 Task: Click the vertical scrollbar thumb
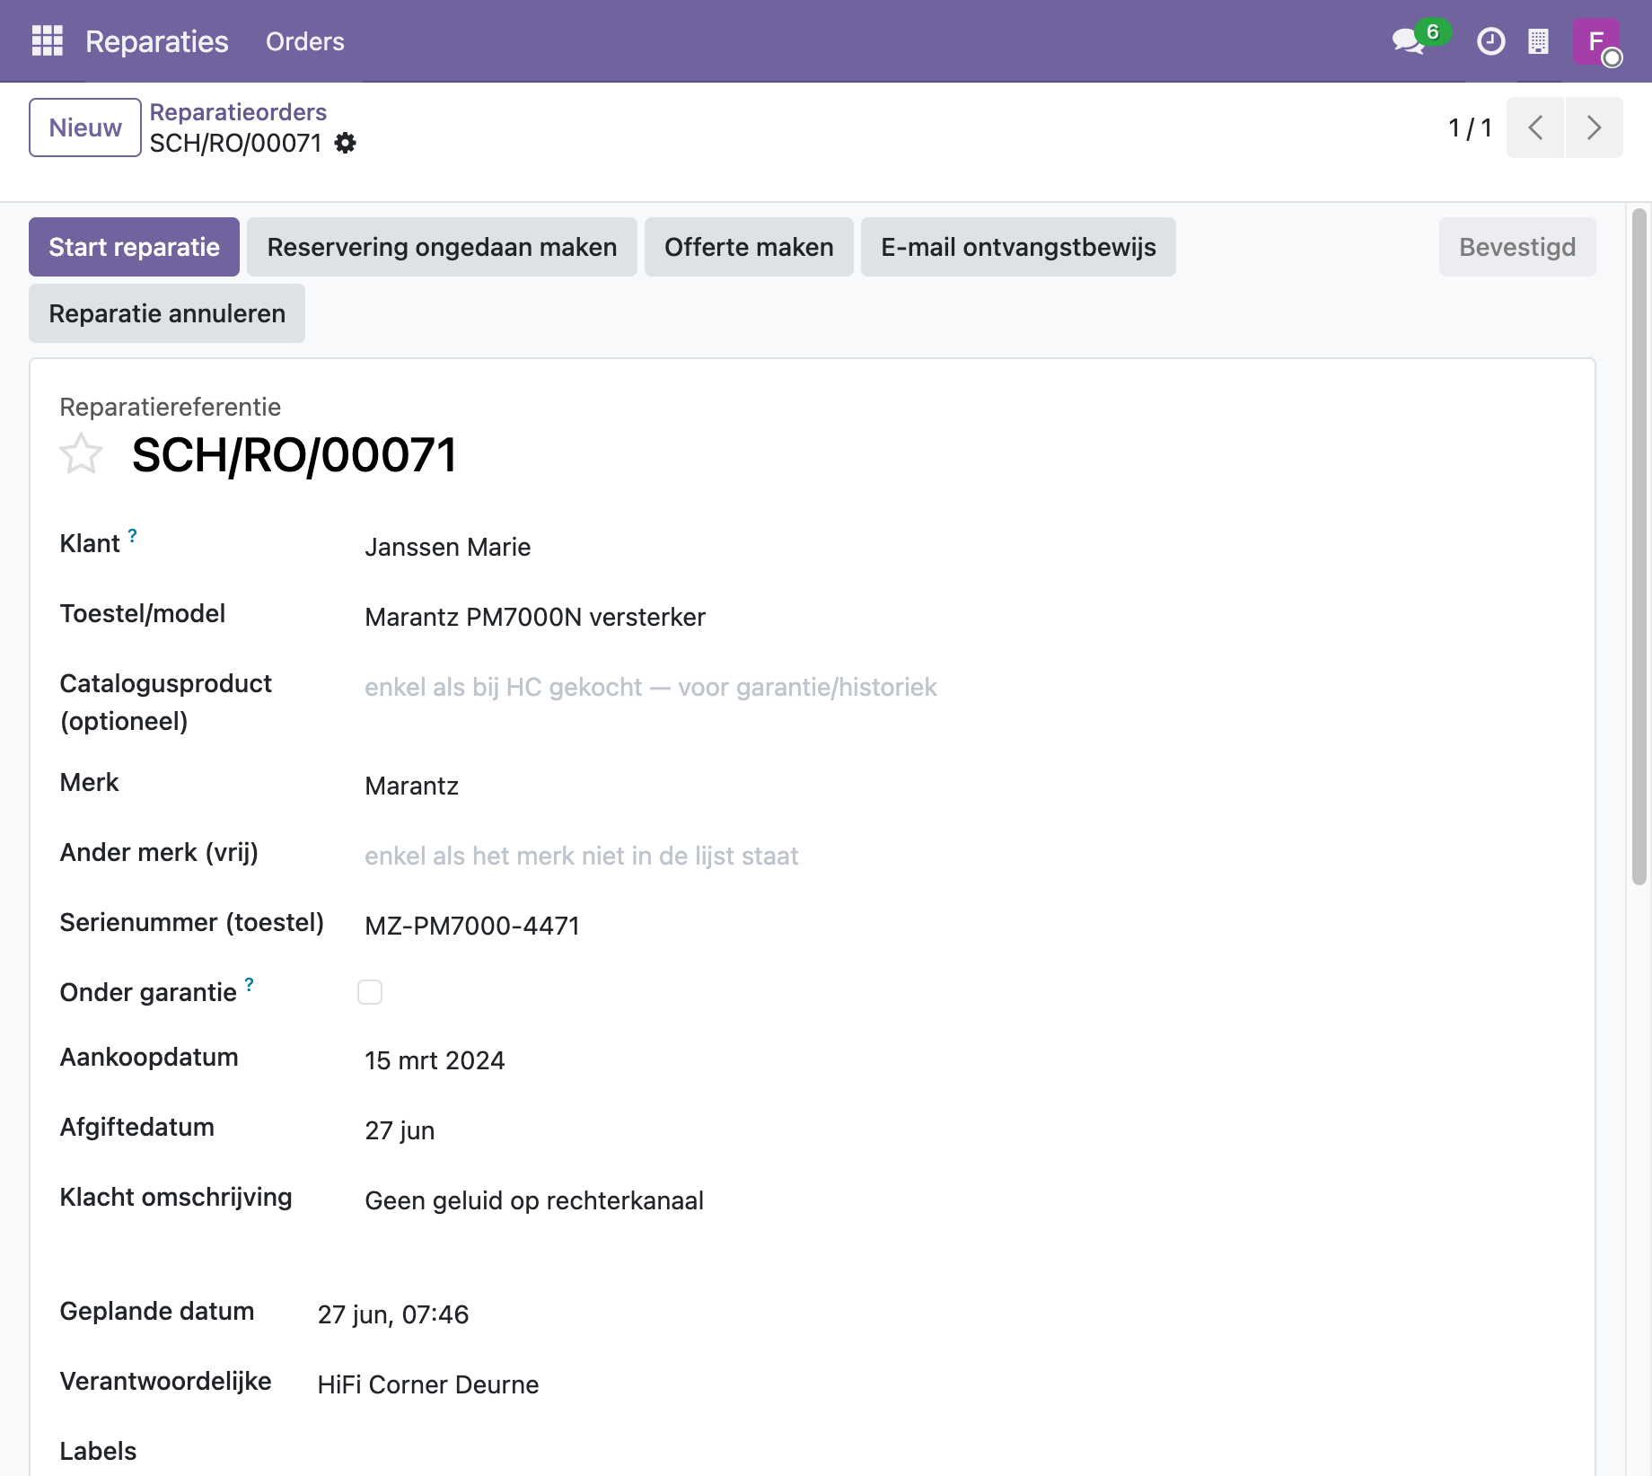pos(1639,546)
